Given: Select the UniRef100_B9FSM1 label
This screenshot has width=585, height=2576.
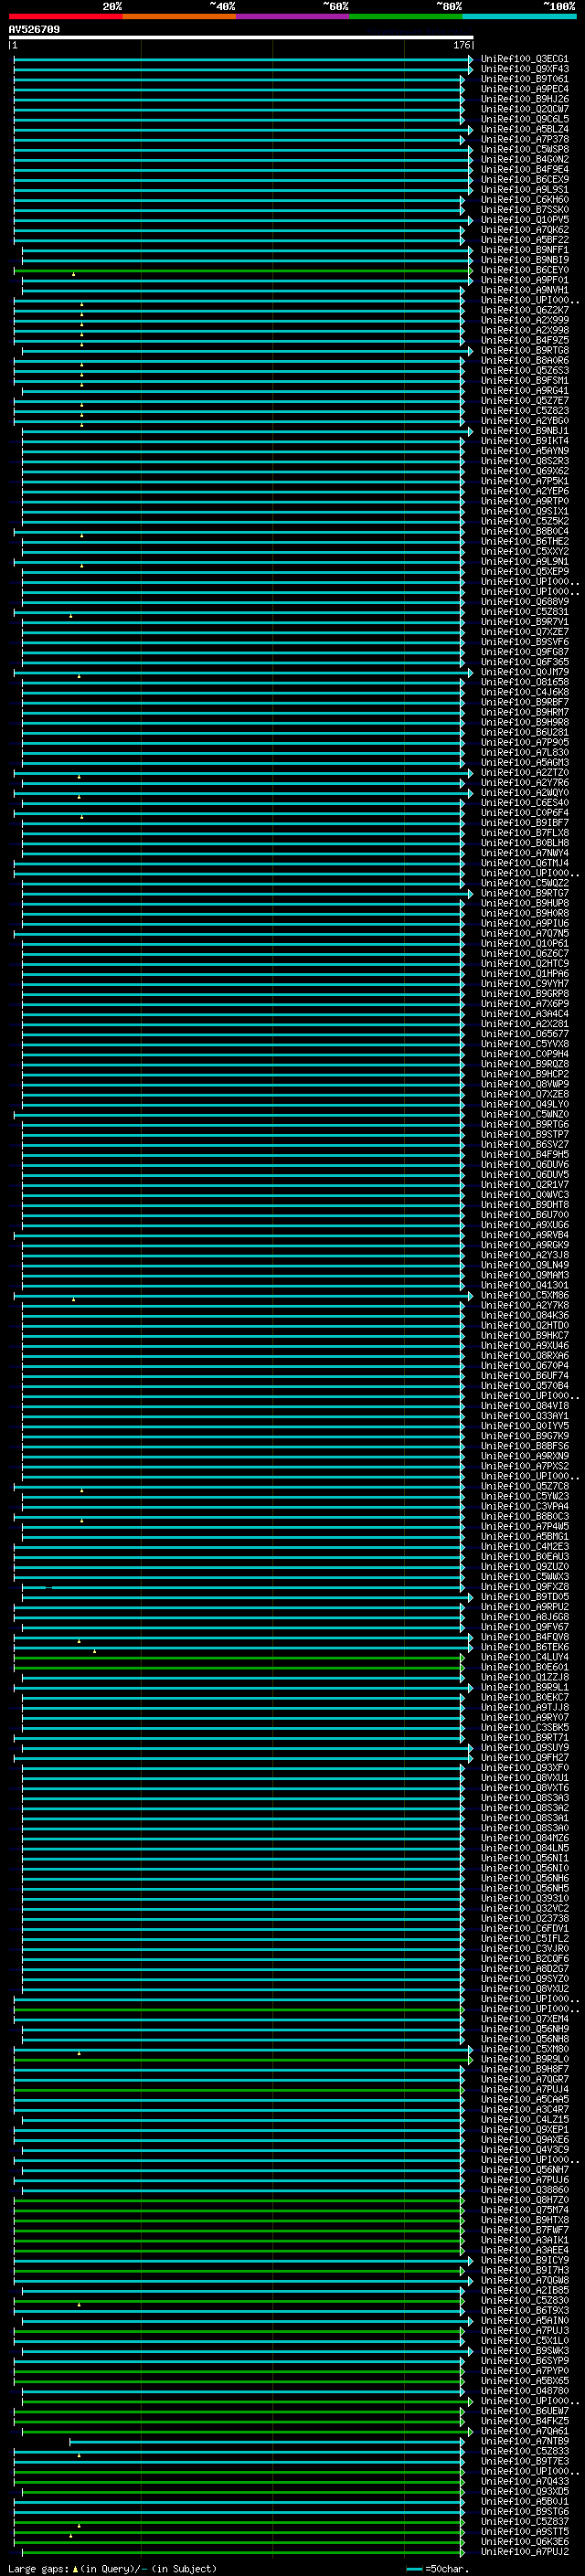Looking at the screenshot, I should pyautogui.click(x=524, y=380).
